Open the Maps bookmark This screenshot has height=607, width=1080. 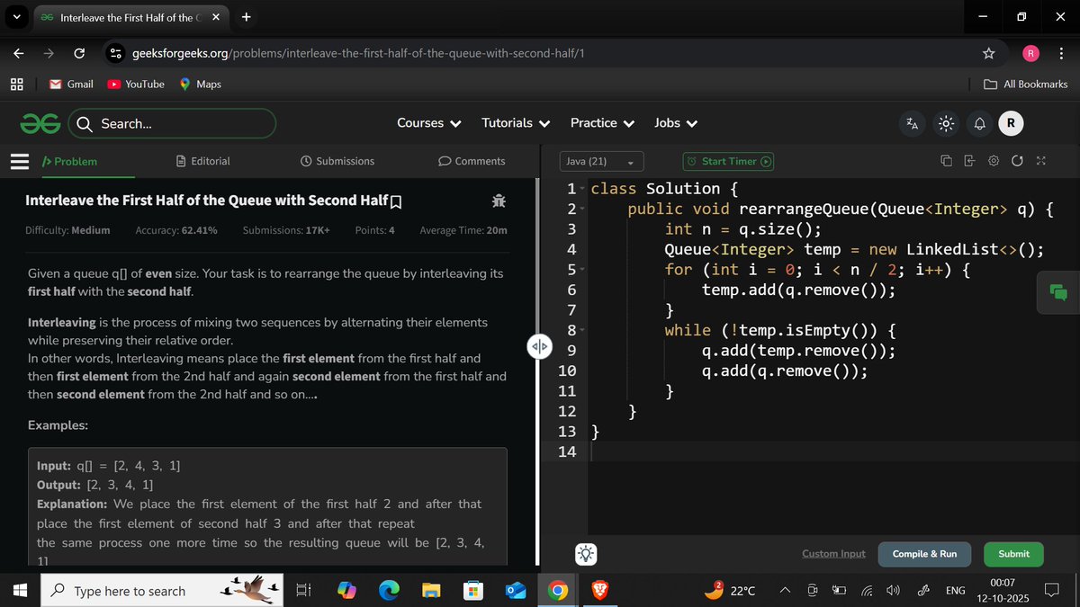(200, 84)
